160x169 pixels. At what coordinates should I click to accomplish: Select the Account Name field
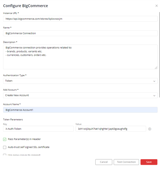(80, 110)
